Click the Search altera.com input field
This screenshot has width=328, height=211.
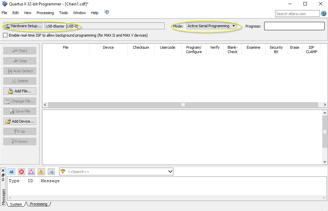(297, 14)
